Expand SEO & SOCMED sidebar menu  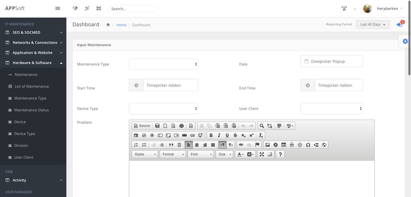coord(33,33)
